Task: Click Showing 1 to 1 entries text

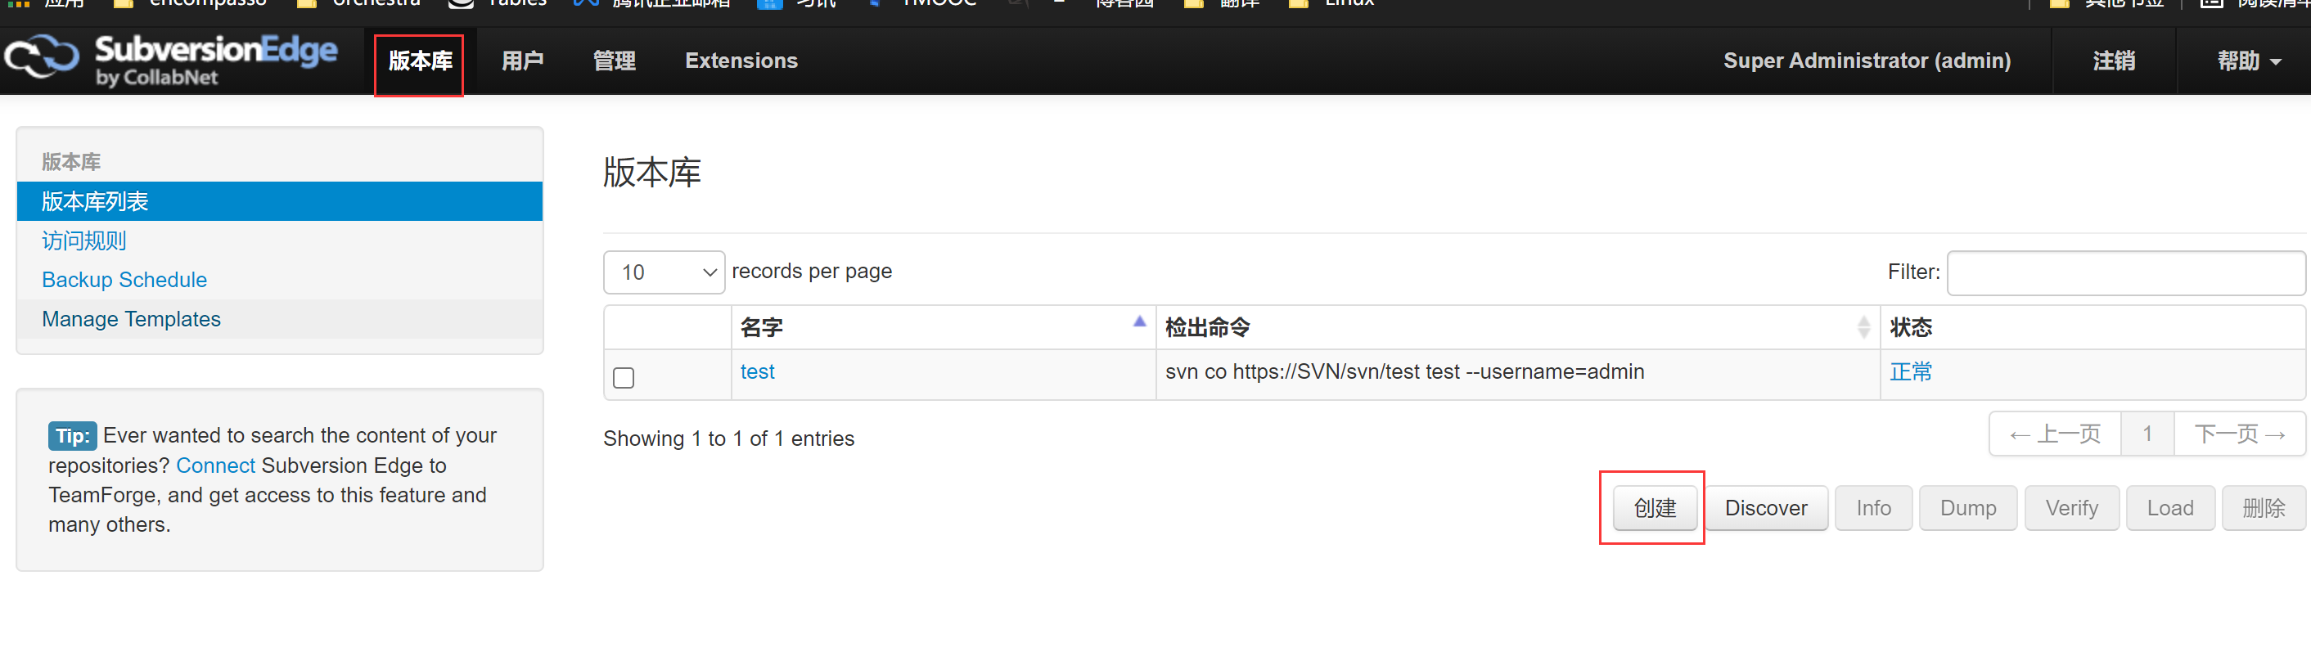Action: (728, 438)
